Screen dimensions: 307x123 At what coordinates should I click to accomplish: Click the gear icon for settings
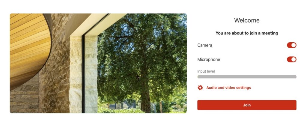pyautogui.click(x=200, y=88)
